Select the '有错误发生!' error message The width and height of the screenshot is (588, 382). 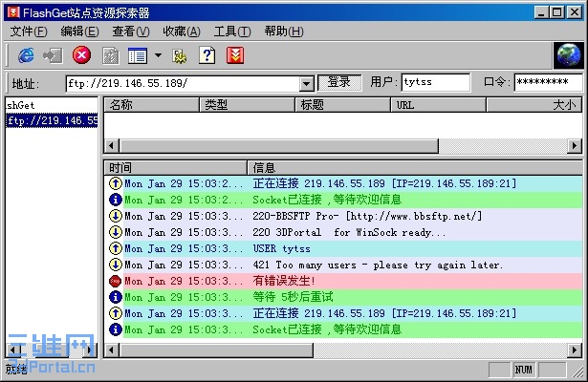(284, 281)
